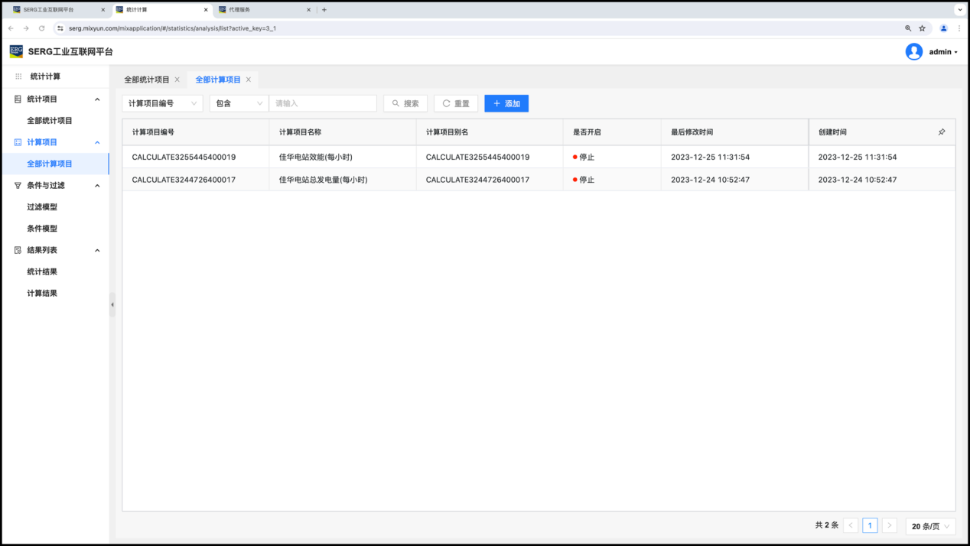Close the 全部统计项目 tab
970x546 pixels.
(x=177, y=80)
